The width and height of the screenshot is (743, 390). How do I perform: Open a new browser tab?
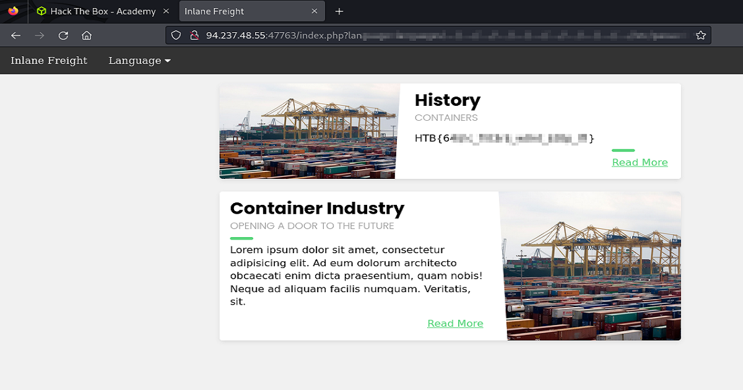pyautogui.click(x=339, y=11)
